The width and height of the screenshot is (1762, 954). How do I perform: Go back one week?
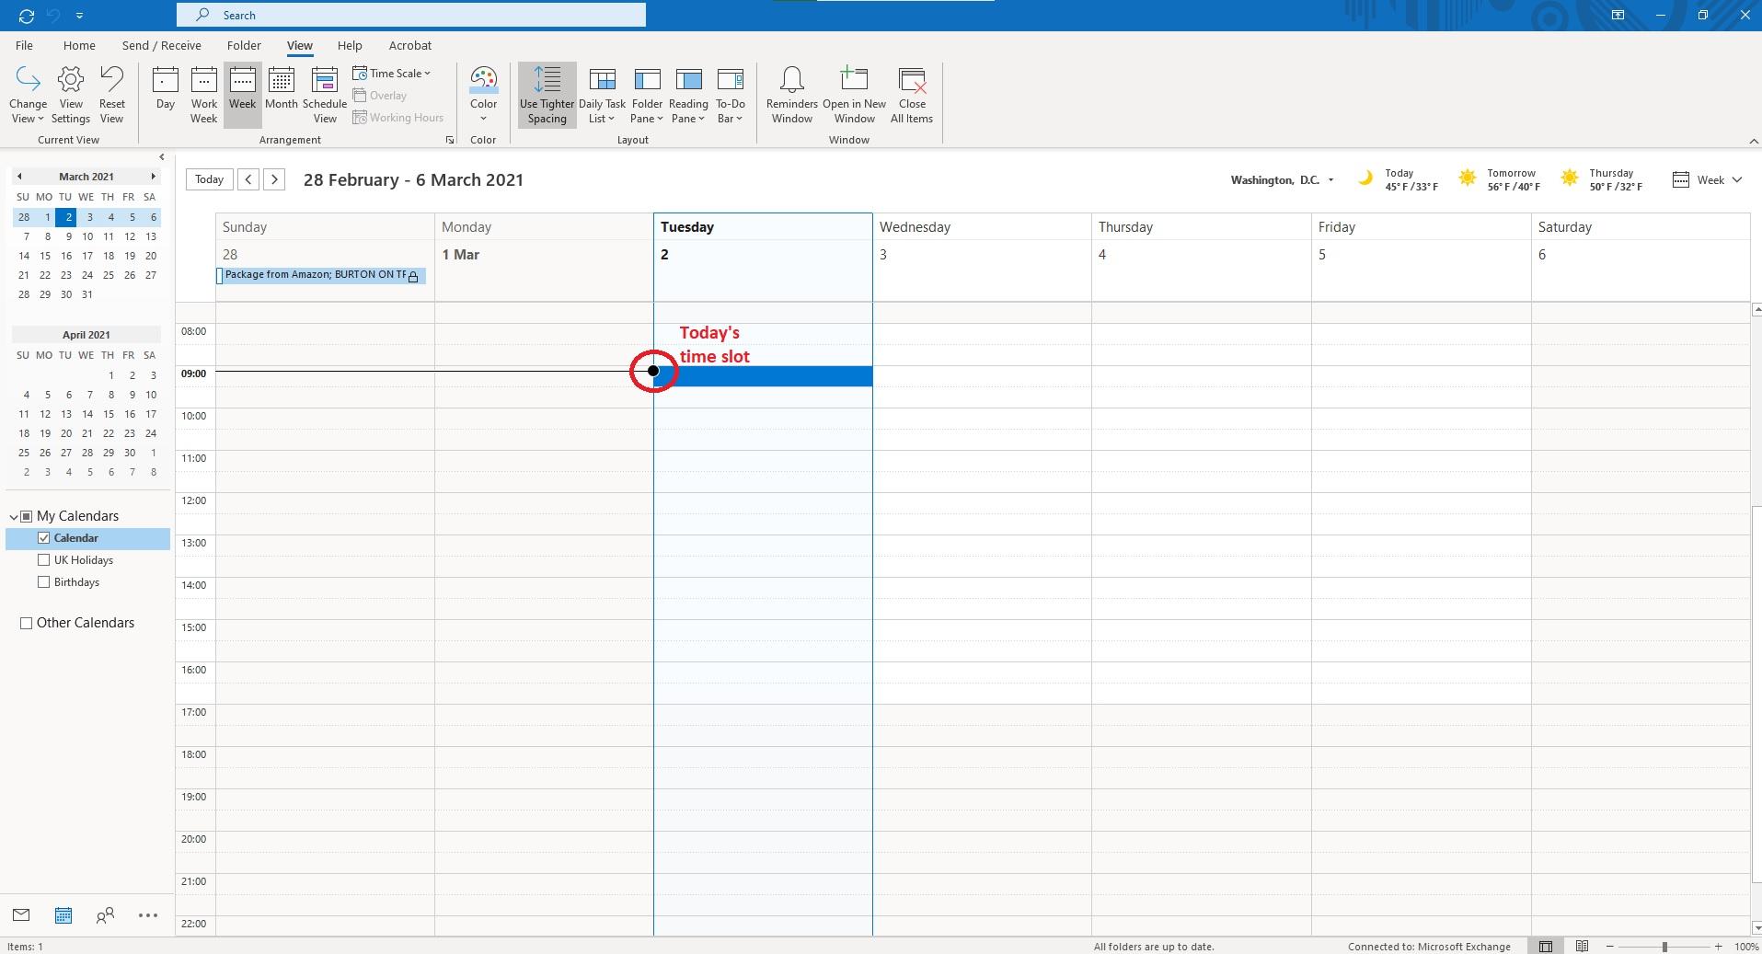(x=248, y=179)
